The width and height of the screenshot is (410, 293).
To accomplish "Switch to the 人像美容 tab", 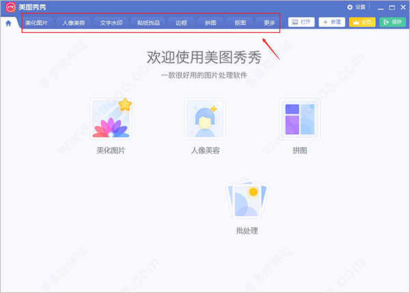I will click(x=74, y=23).
